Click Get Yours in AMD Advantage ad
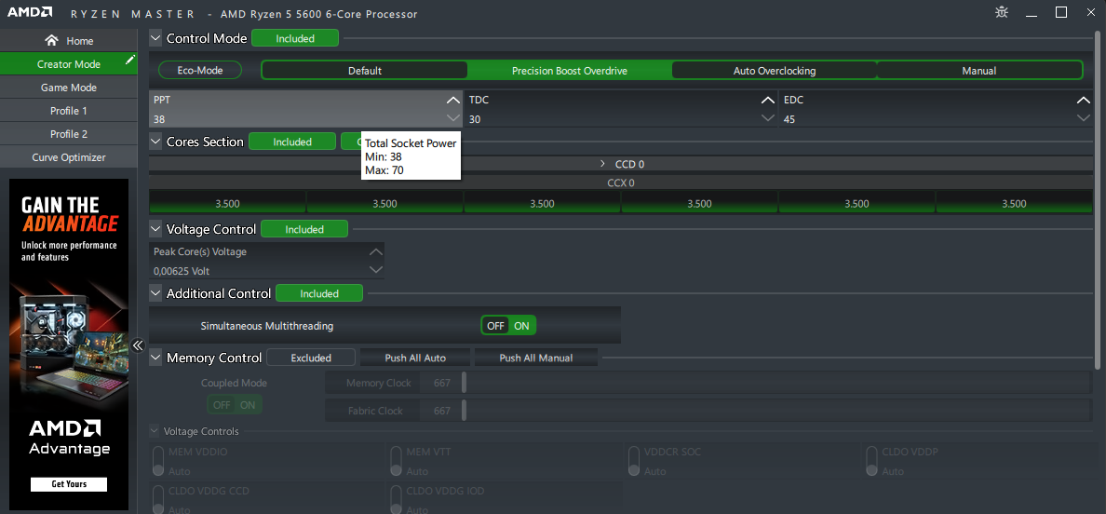The width and height of the screenshot is (1106, 514). pyautogui.click(x=68, y=484)
